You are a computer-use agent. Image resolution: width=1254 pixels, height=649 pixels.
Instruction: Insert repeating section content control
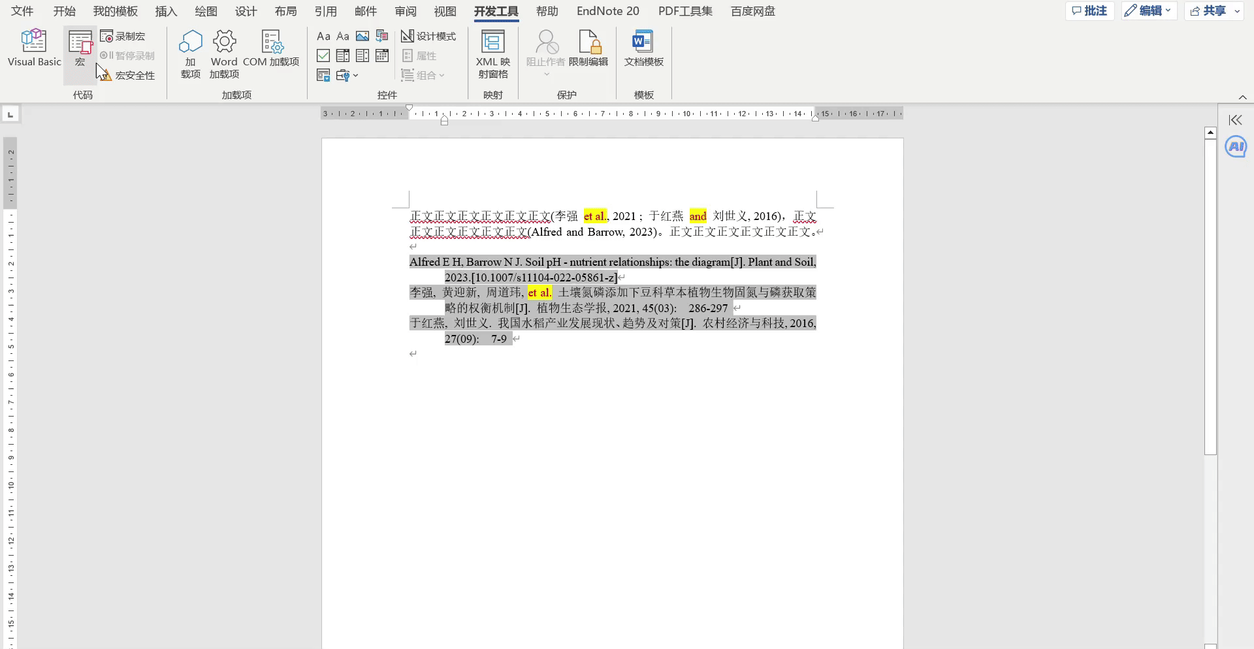tap(323, 75)
